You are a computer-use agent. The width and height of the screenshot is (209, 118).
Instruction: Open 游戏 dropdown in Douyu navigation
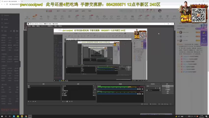click(x=83, y=11)
